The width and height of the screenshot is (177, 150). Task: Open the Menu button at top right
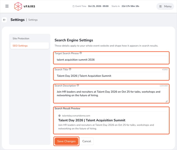click(x=165, y=6)
